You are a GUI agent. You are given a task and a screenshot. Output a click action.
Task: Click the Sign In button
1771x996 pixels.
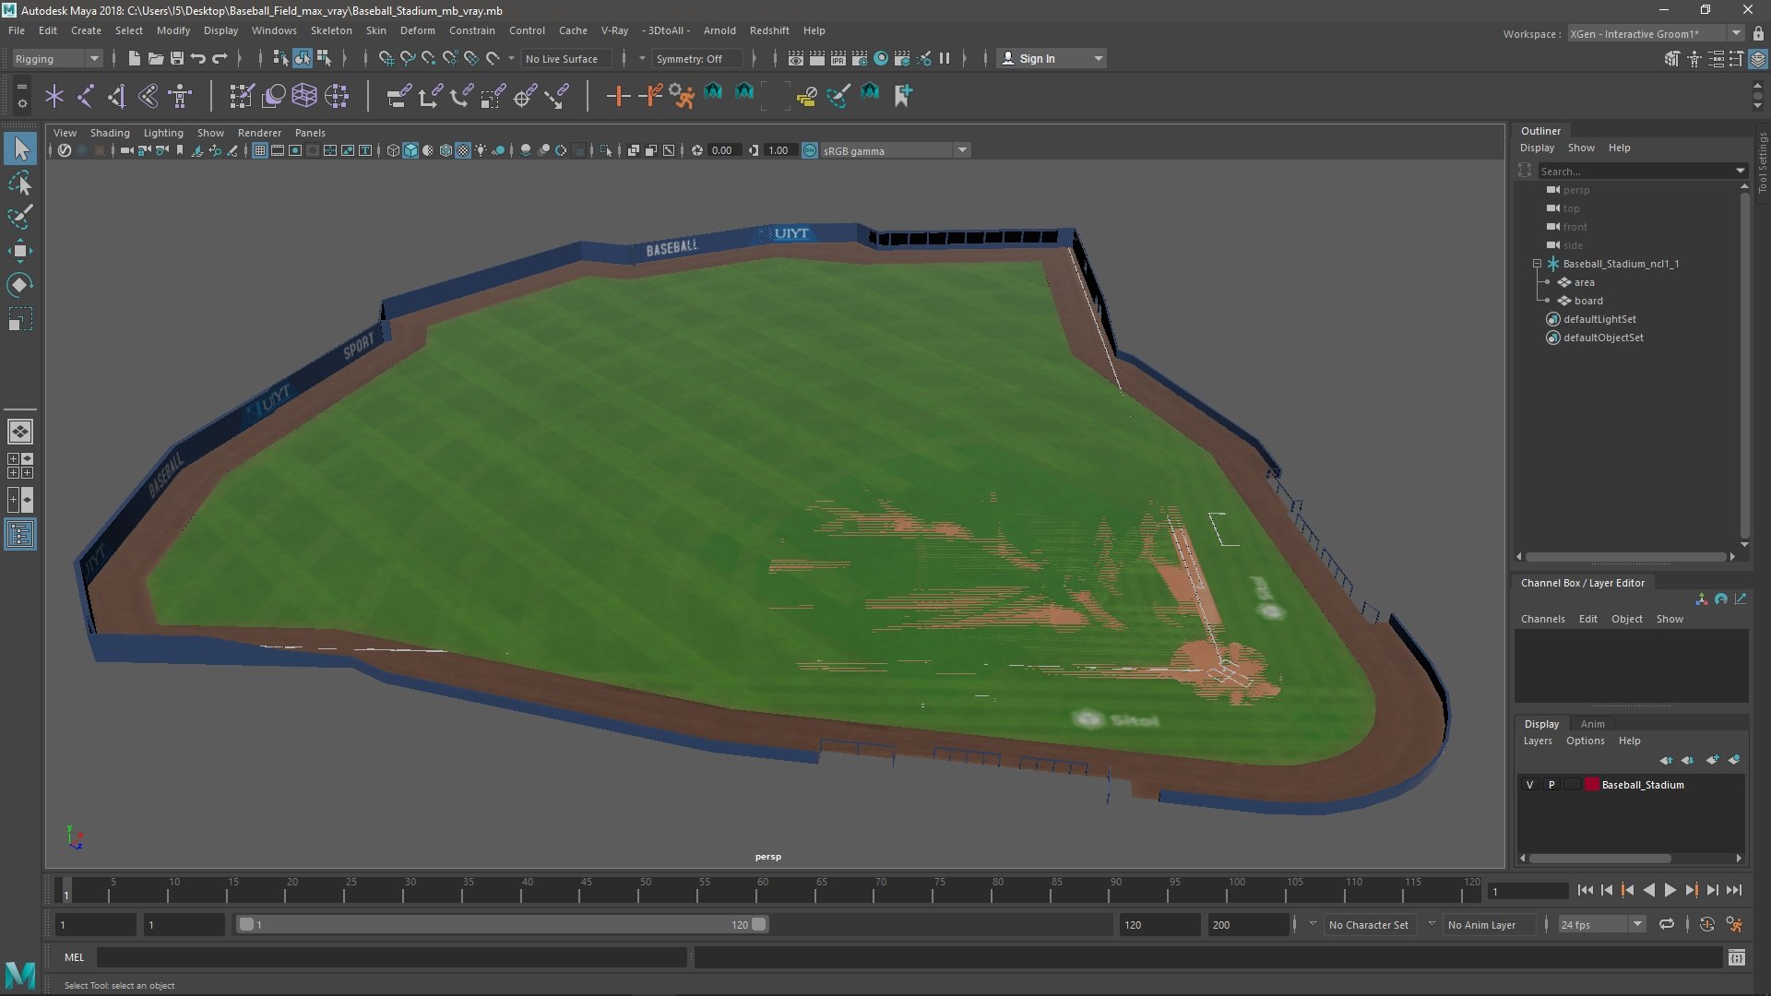pyautogui.click(x=1052, y=58)
